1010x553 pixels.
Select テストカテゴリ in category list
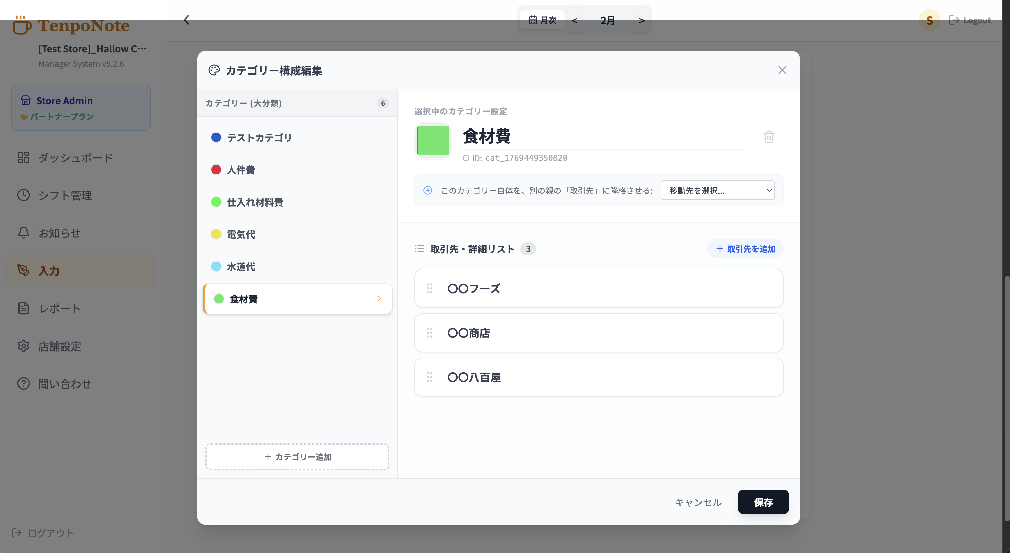click(x=297, y=137)
